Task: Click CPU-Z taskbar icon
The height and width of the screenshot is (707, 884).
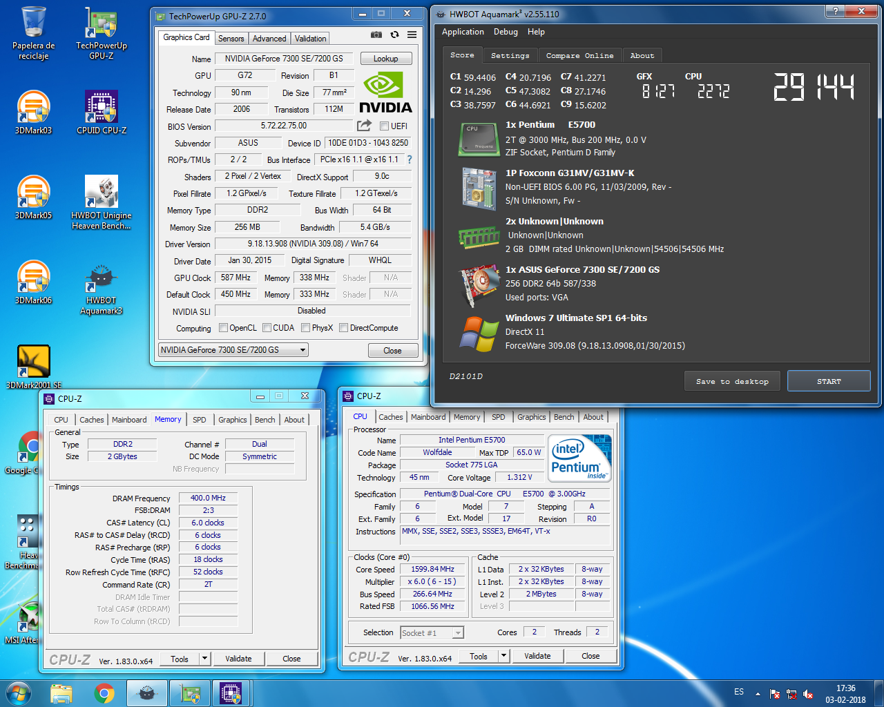Action: tap(231, 693)
